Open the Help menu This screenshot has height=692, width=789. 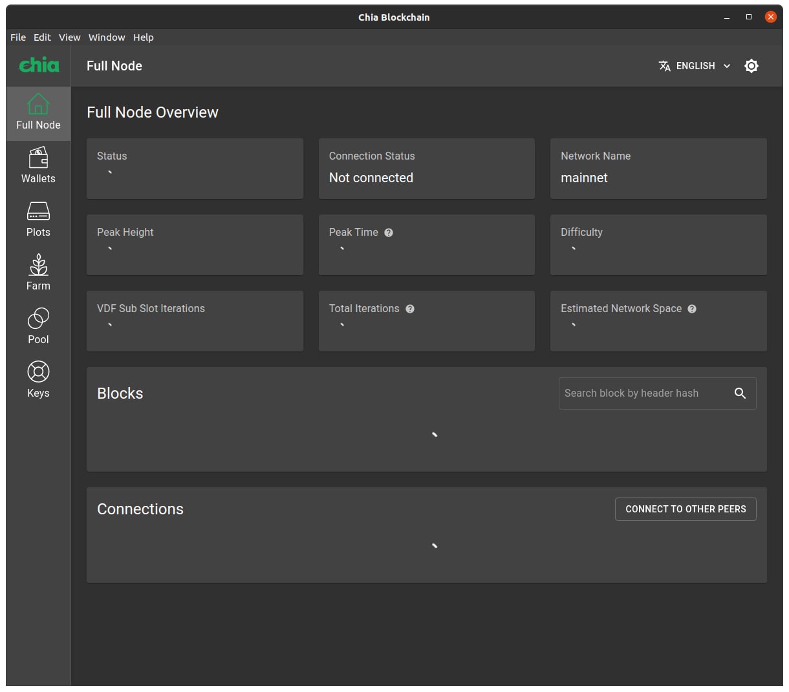coord(144,37)
